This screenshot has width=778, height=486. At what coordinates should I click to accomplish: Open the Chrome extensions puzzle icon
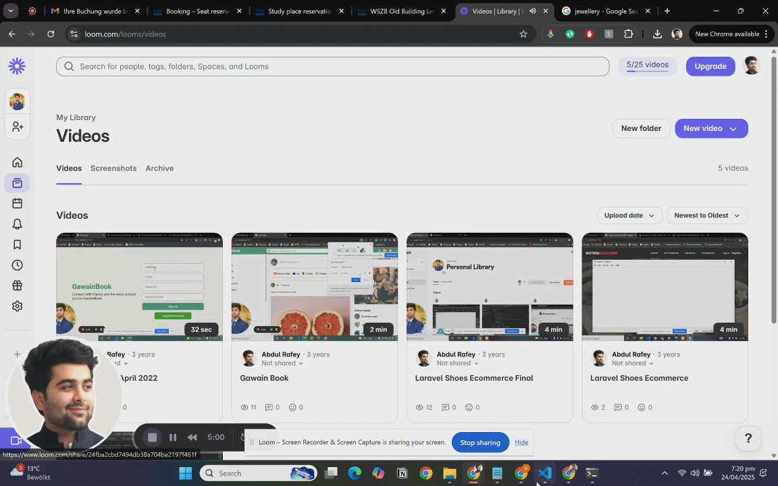(628, 34)
